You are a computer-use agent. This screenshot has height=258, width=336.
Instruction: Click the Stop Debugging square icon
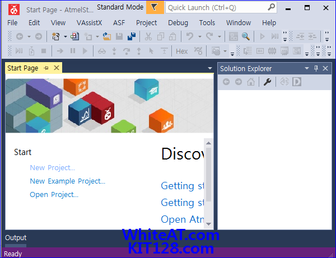pyautogui.click(x=44, y=51)
